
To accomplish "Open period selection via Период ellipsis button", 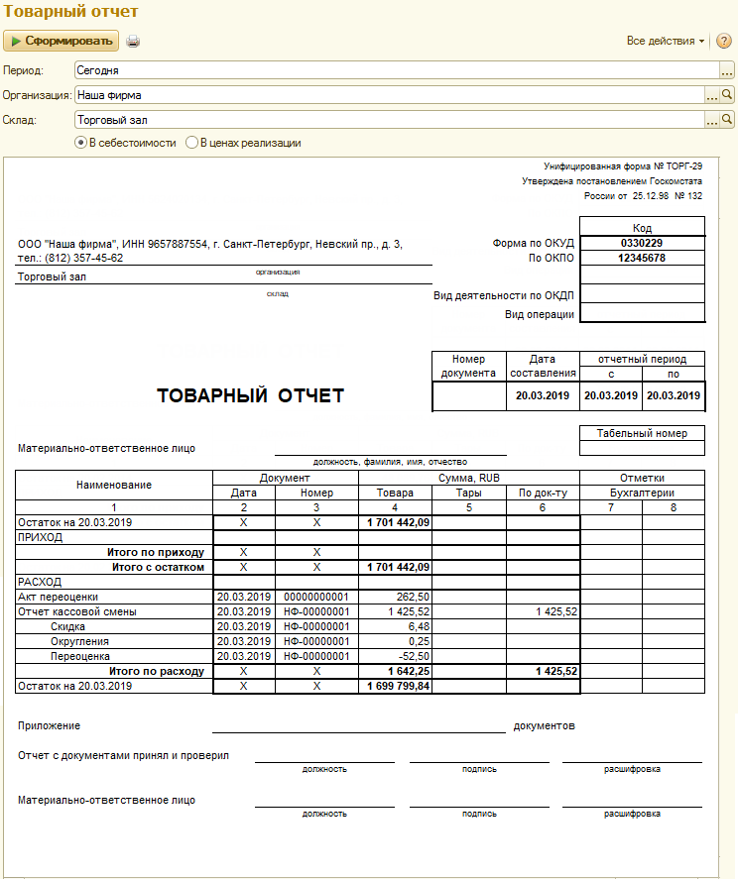I will 727,70.
